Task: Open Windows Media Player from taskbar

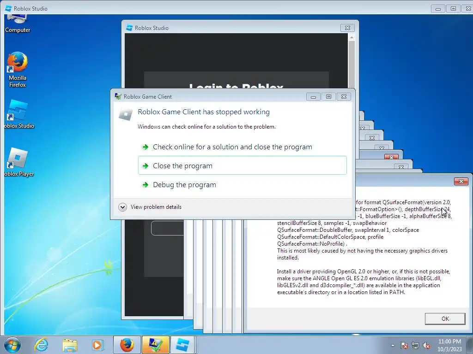Action: [x=97, y=345]
